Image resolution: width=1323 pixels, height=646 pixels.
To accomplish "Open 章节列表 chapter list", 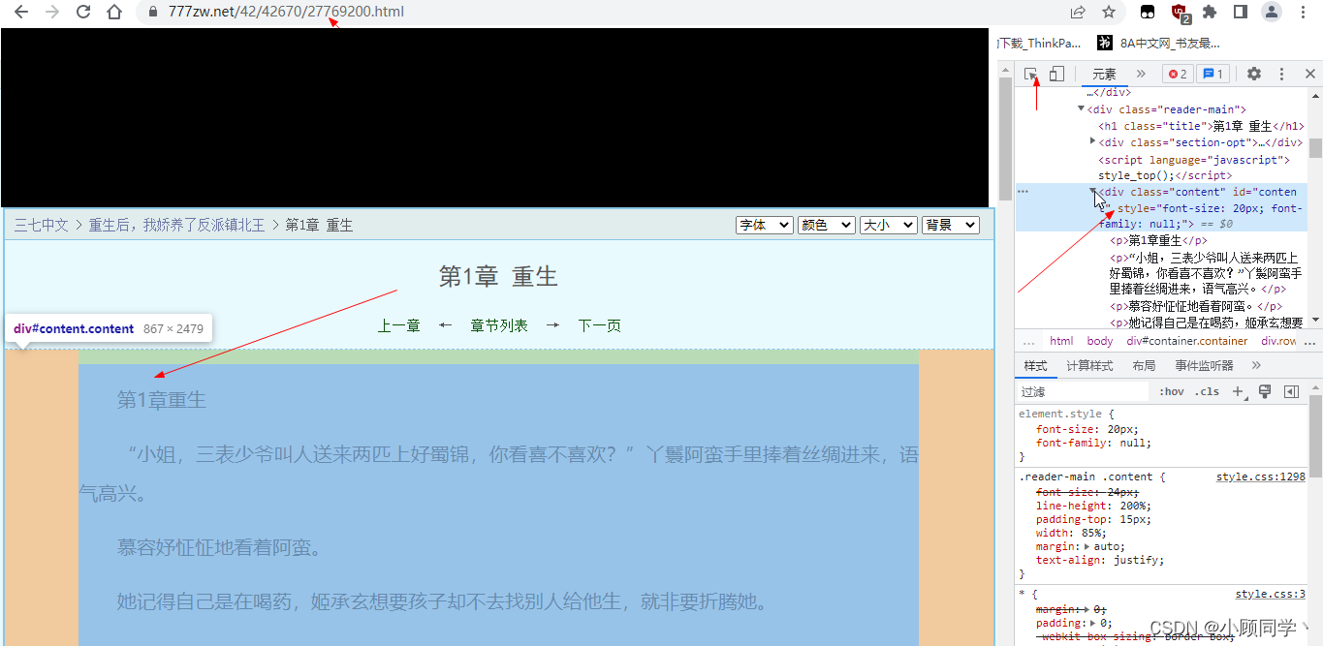I will [x=499, y=325].
